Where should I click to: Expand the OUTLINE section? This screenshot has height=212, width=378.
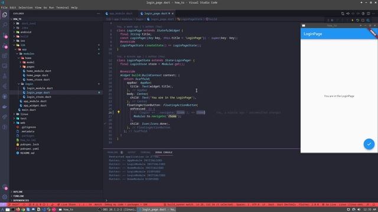tap(56, 192)
